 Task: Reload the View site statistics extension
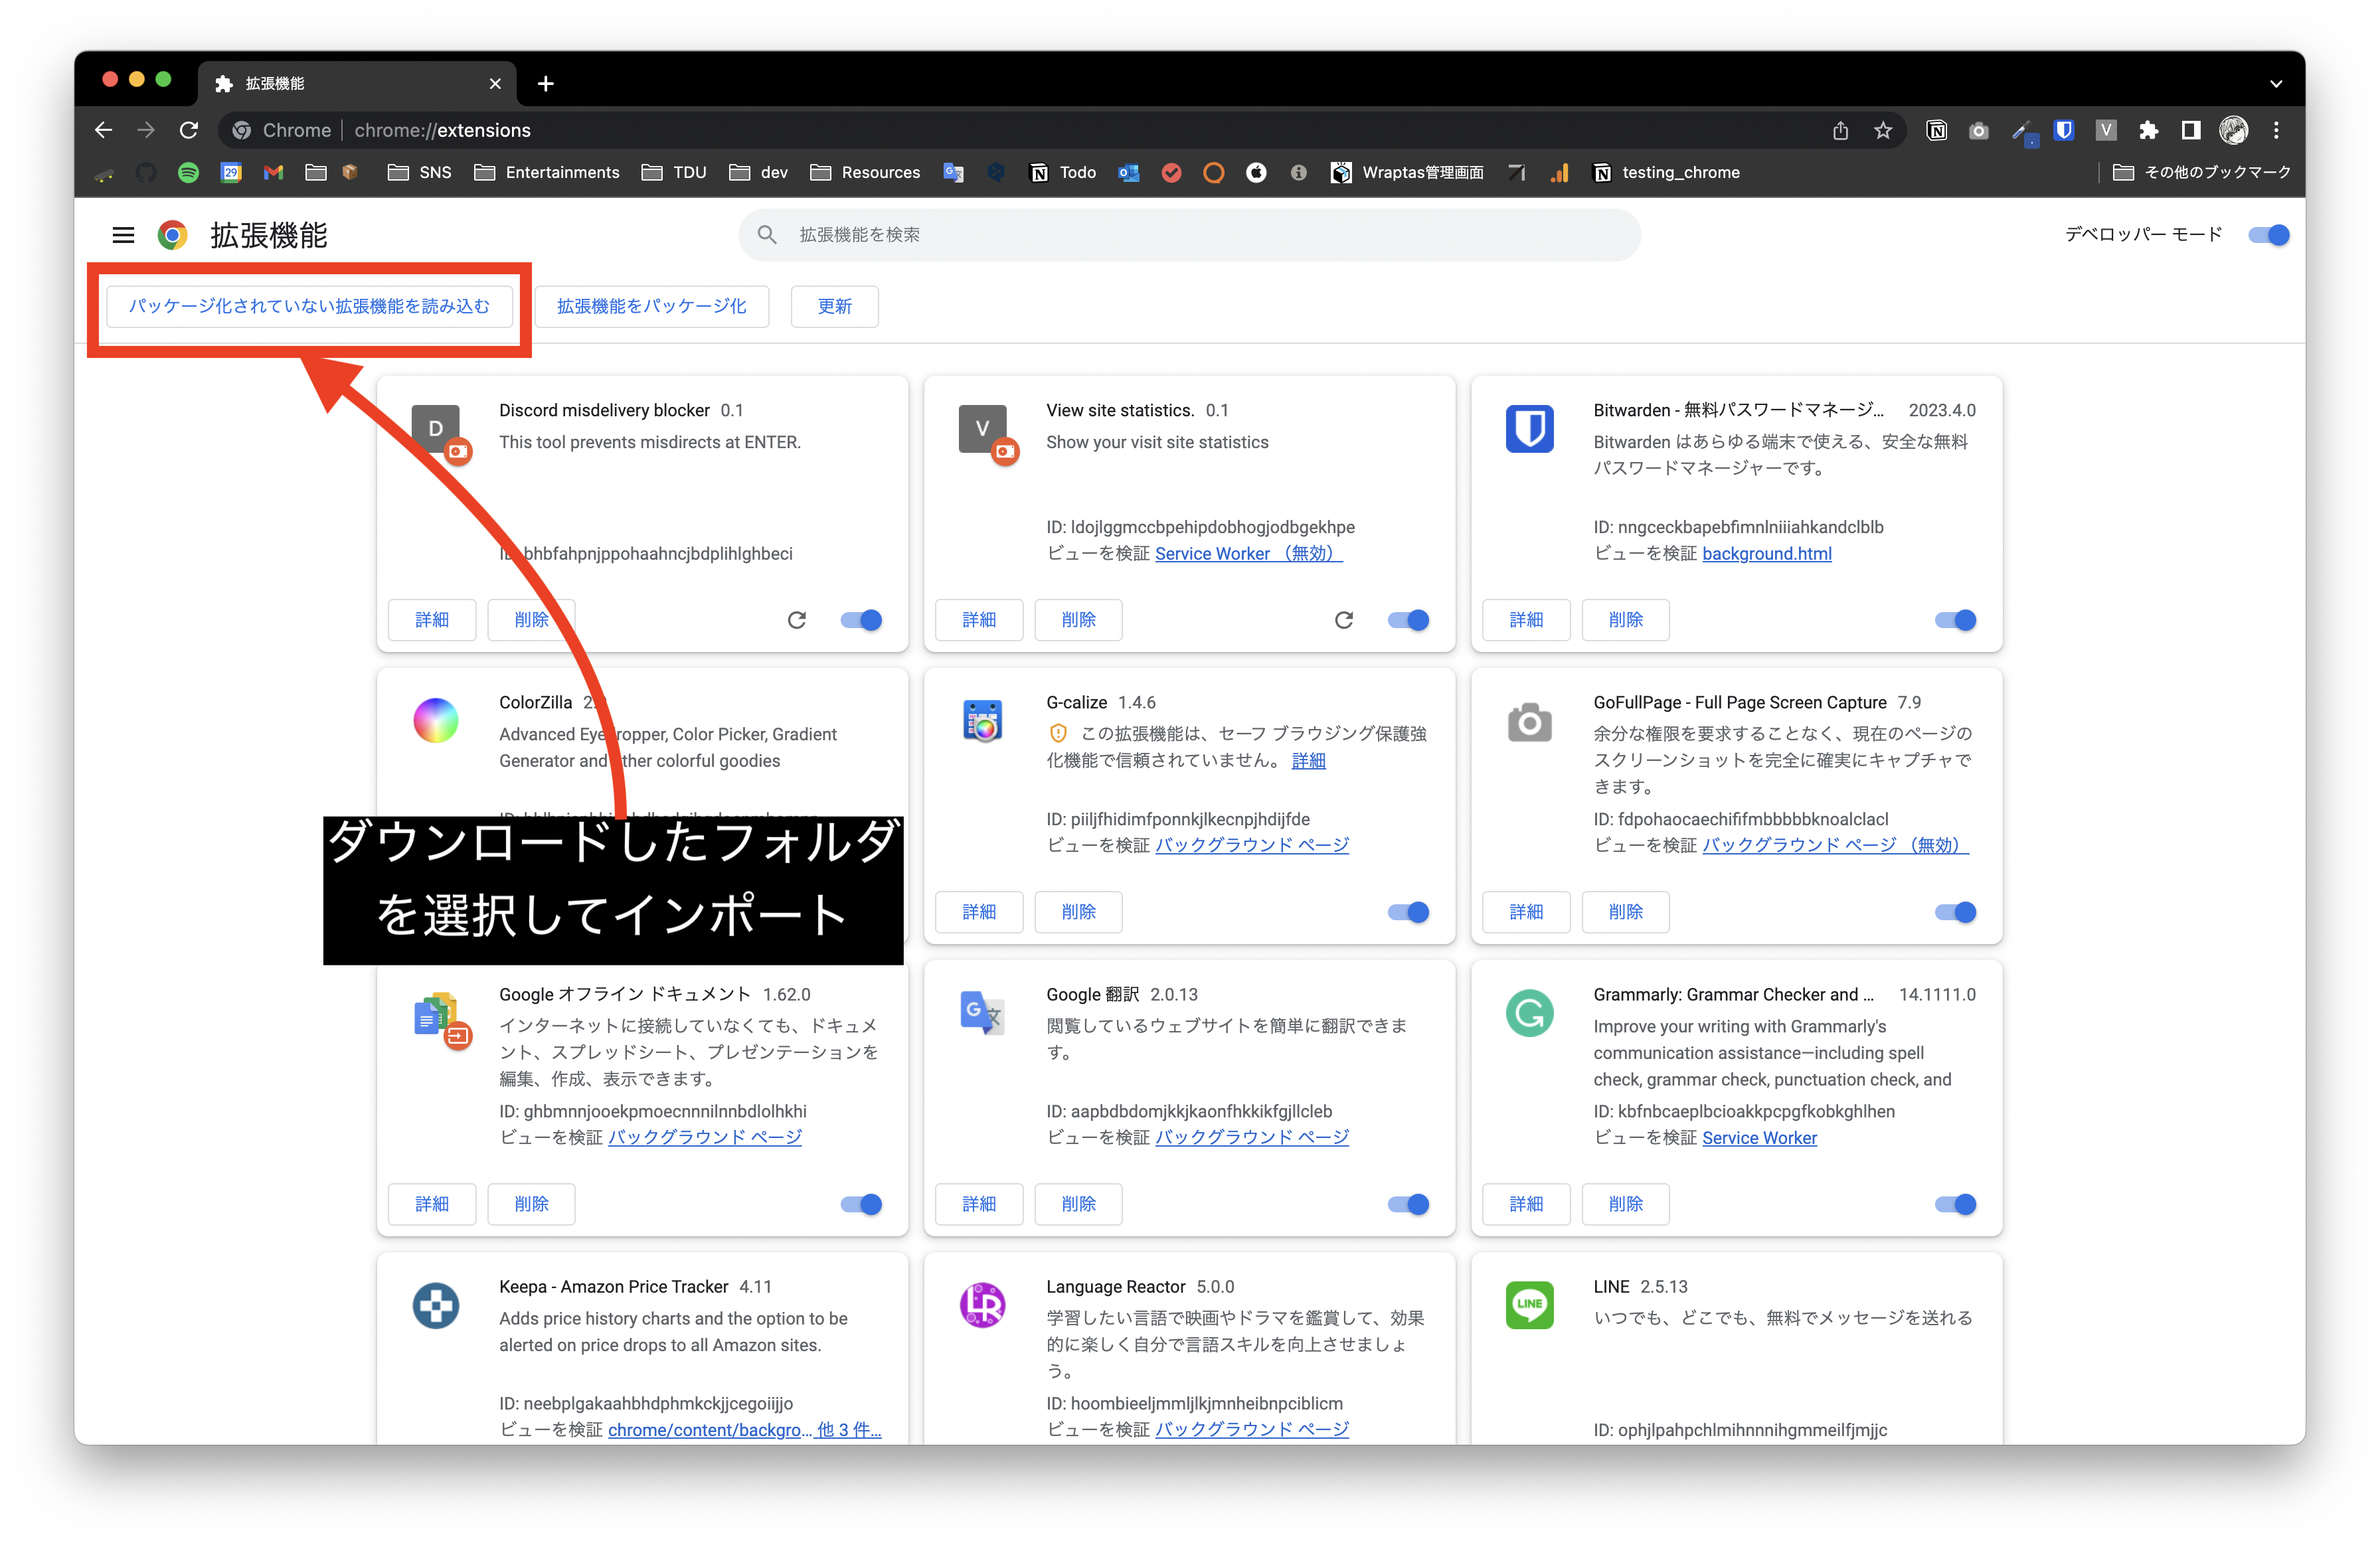(1343, 620)
